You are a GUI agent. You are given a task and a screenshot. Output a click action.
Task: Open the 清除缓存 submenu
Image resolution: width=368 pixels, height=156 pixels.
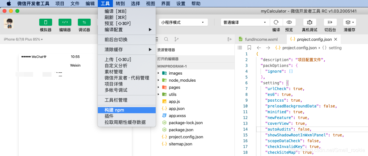click(127, 50)
